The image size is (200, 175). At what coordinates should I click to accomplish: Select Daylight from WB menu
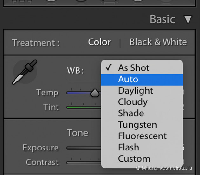click(x=142, y=91)
